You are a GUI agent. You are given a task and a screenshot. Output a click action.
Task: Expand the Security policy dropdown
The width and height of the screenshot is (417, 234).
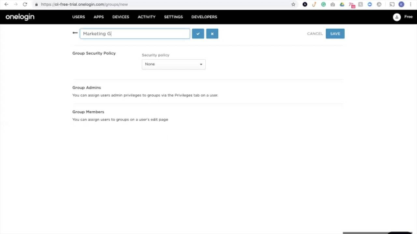point(174,64)
